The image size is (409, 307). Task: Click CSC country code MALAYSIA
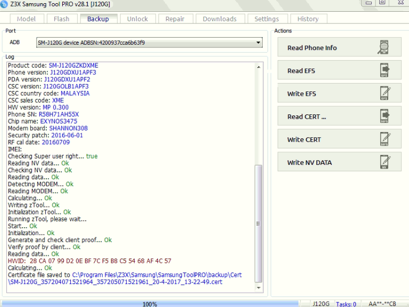pyautogui.click(x=75, y=94)
